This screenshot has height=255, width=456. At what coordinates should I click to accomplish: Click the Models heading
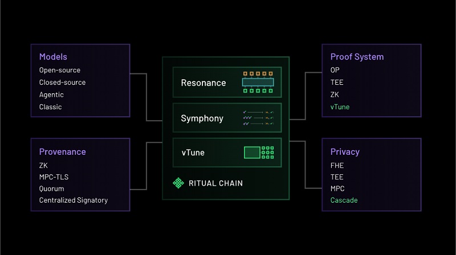[x=53, y=56]
